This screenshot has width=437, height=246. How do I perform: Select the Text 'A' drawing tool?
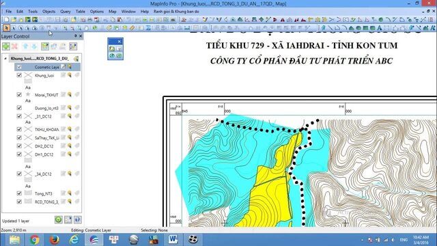point(380,28)
